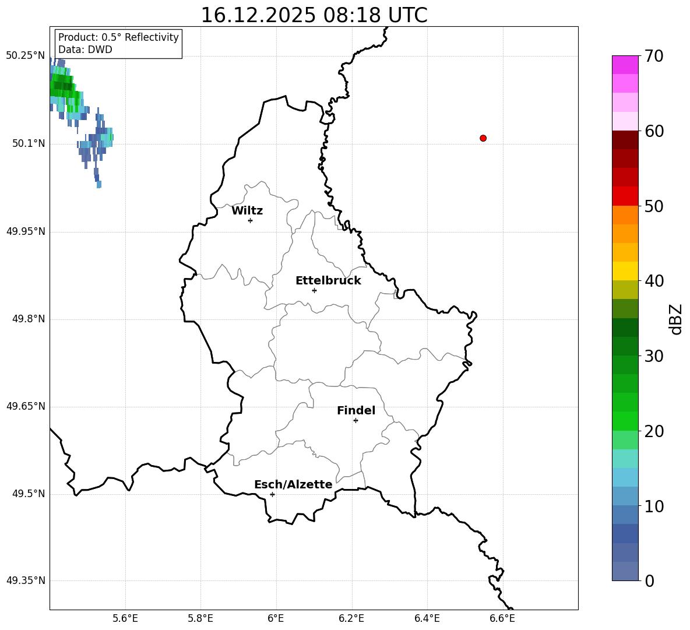Click the 40 tick on the colorbar
The width and height of the screenshot is (690, 630).
[x=654, y=281]
